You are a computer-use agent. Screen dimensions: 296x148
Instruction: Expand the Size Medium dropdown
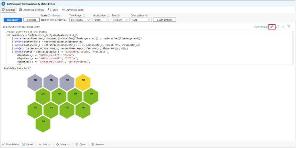click(x=120, y=20)
